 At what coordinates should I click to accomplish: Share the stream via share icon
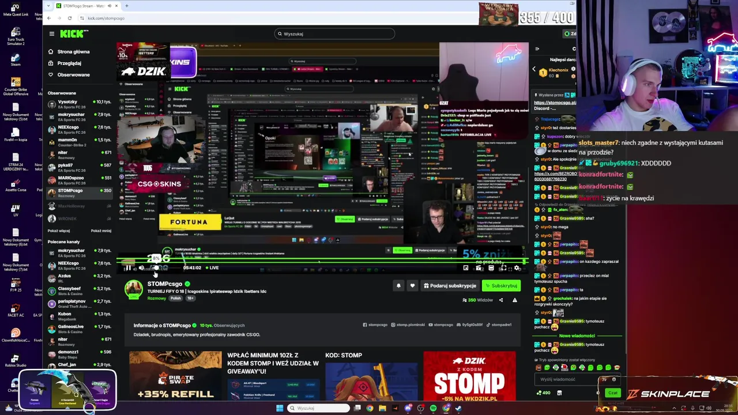[501, 300]
